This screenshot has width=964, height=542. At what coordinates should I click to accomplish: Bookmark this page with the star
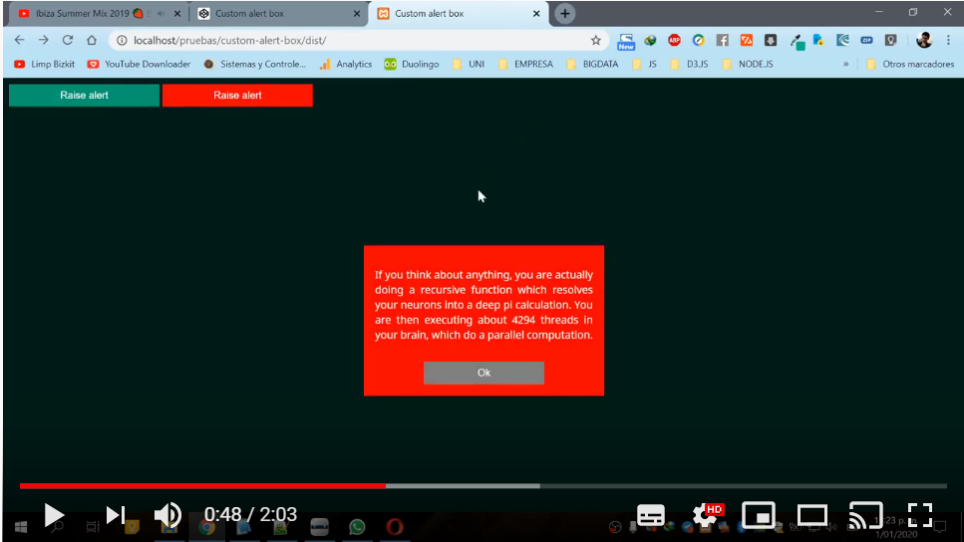(x=596, y=41)
